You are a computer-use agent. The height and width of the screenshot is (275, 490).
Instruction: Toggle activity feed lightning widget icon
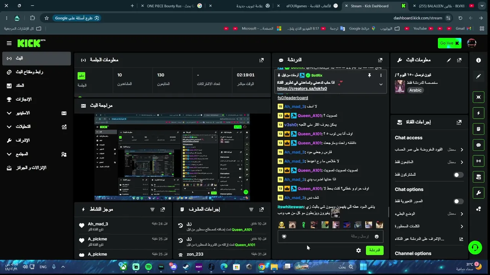(479, 113)
